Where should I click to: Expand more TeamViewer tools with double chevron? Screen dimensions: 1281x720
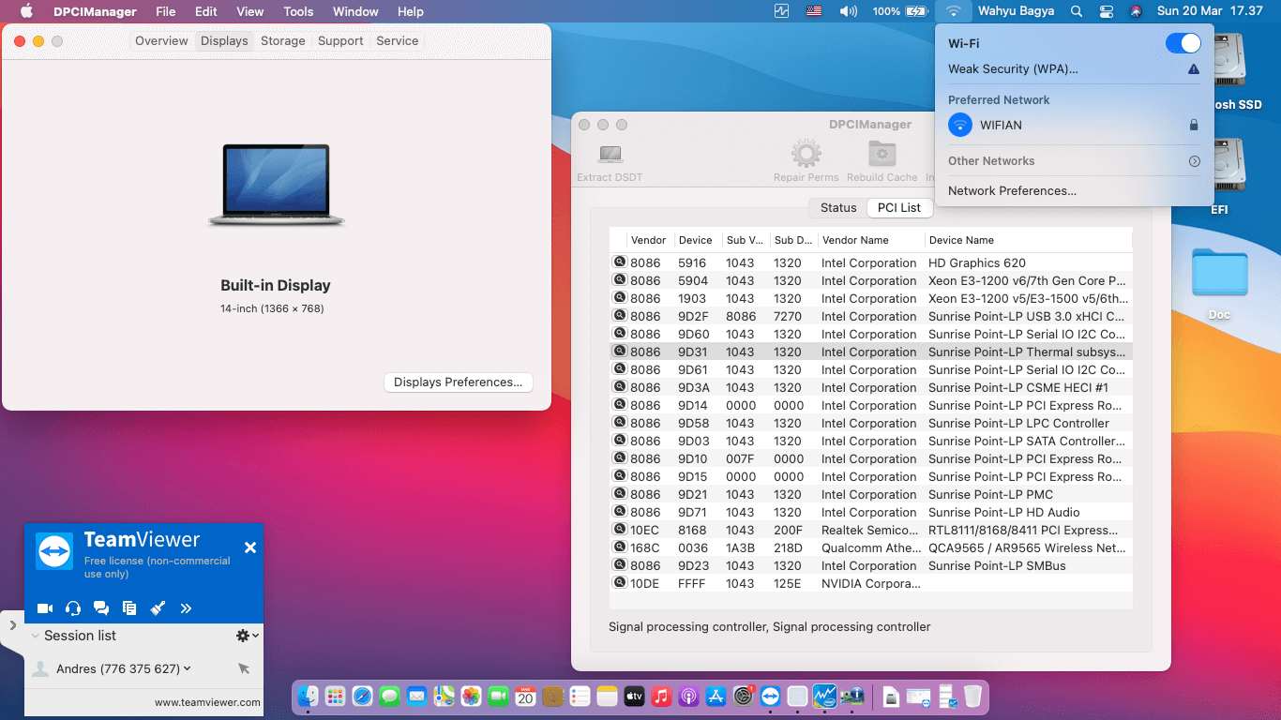(x=186, y=608)
